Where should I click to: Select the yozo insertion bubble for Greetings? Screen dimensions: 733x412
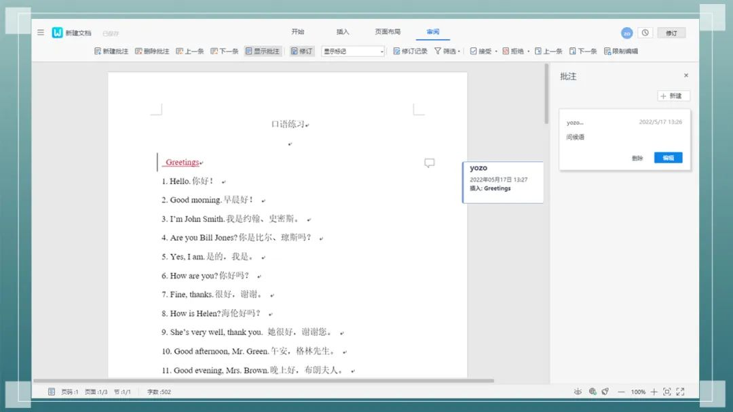click(502, 182)
